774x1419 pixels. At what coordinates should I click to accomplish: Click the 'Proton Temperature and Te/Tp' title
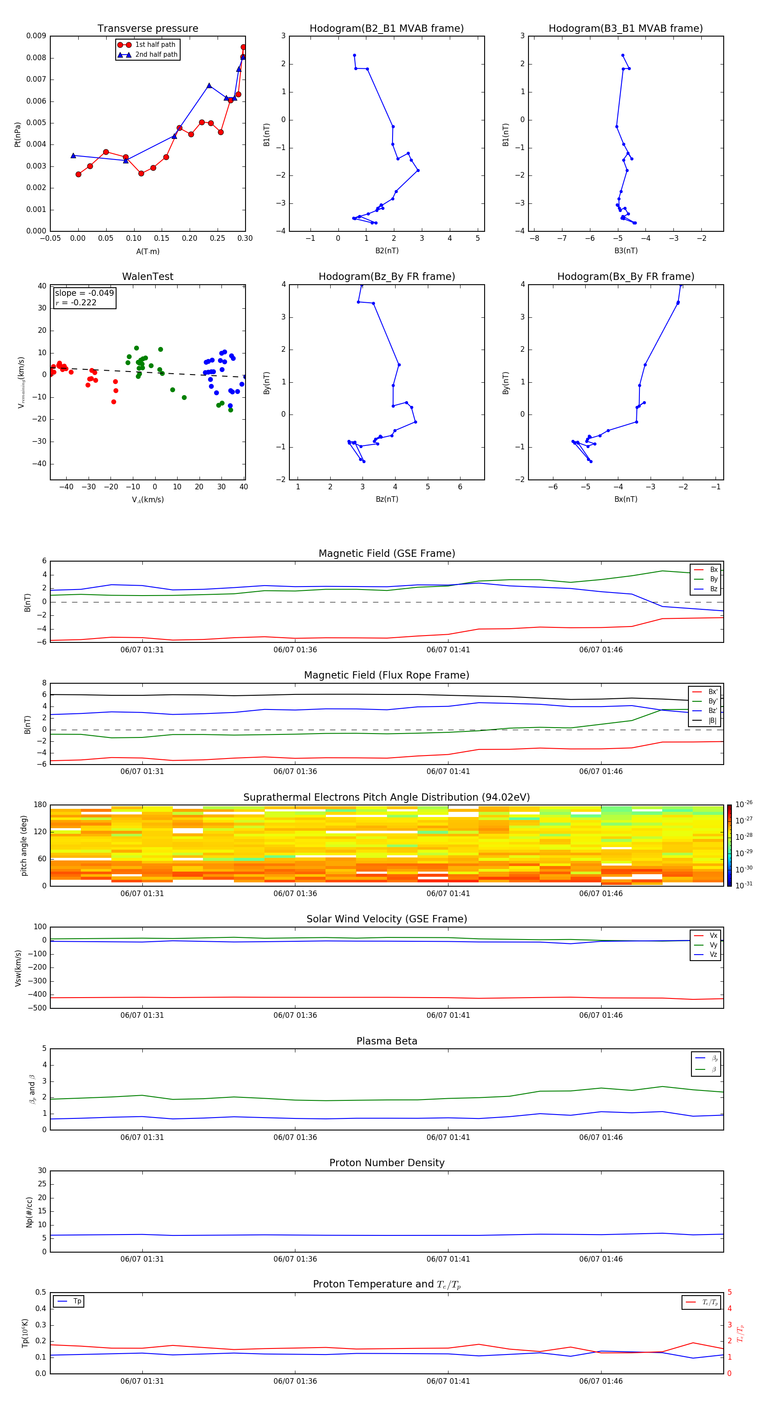click(x=387, y=1284)
